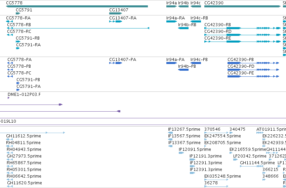This screenshot has width=286, height=188.
Task: Select protein CG13407-PA
Action: (x=116, y=63)
